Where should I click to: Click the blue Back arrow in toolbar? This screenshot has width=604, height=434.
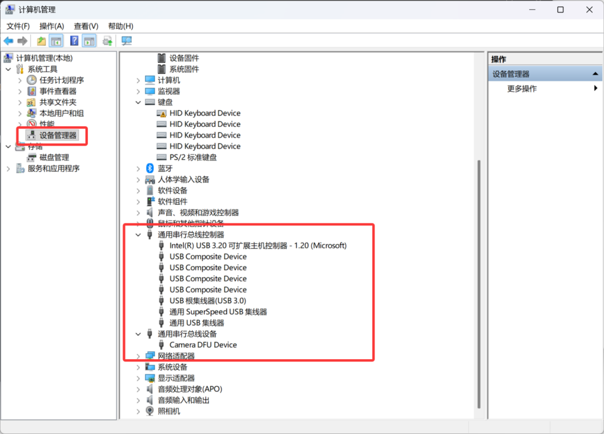(x=8, y=41)
